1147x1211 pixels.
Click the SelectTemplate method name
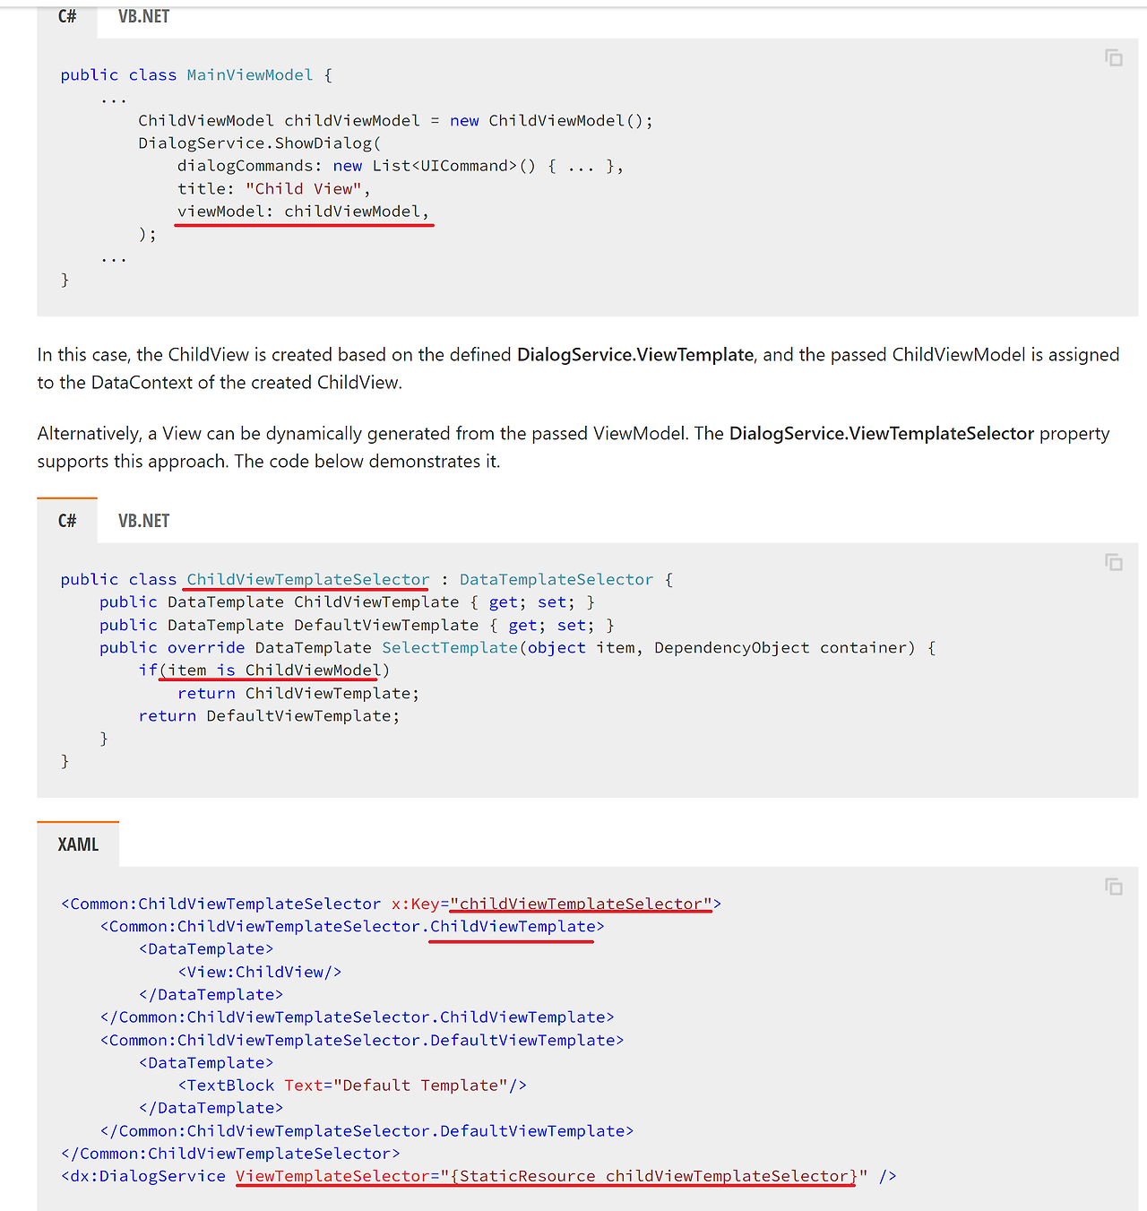pyautogui.click(x=450, y=648)
